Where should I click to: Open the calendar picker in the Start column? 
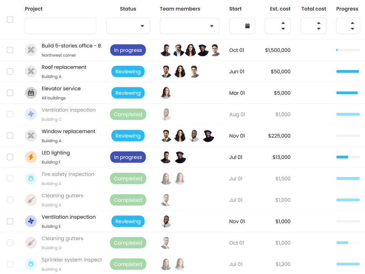pos(242,26)
